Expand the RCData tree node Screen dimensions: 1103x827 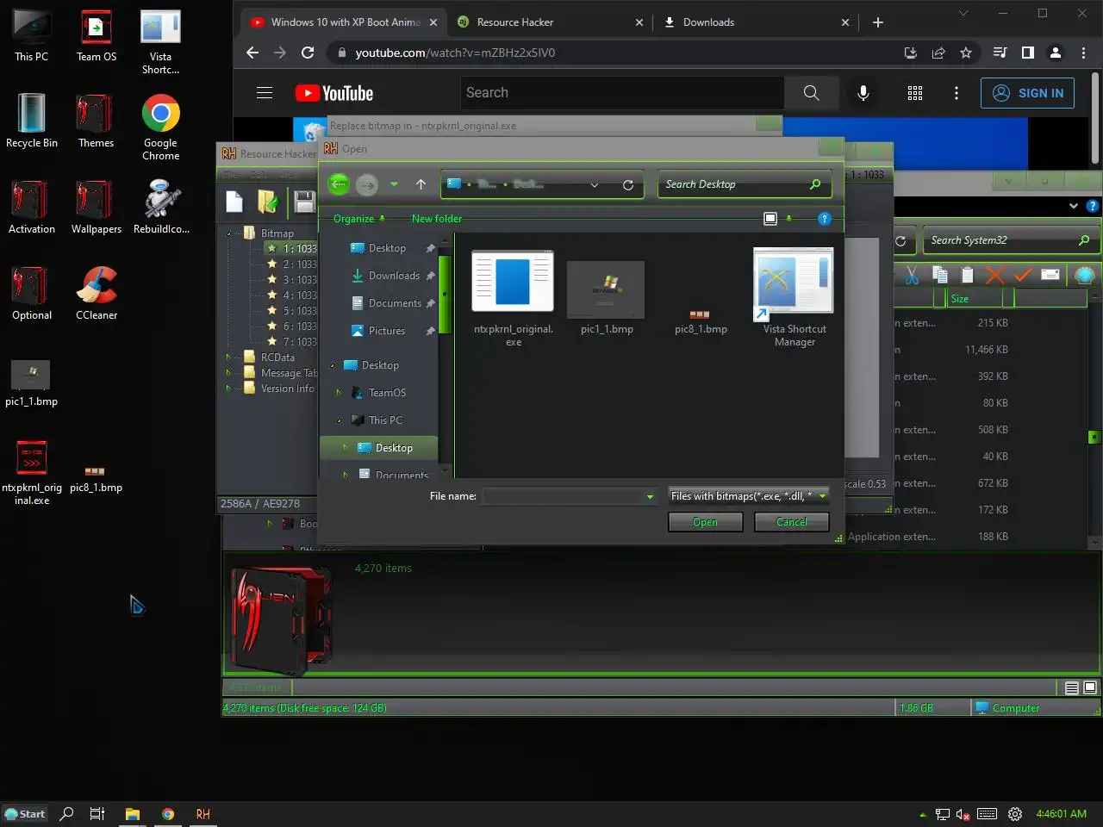point(229,358)
